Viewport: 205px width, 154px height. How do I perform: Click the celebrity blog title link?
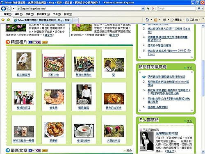coord(167,133)
